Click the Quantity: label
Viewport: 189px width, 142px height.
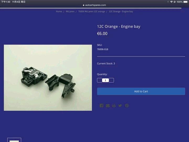tap(102, 74)
